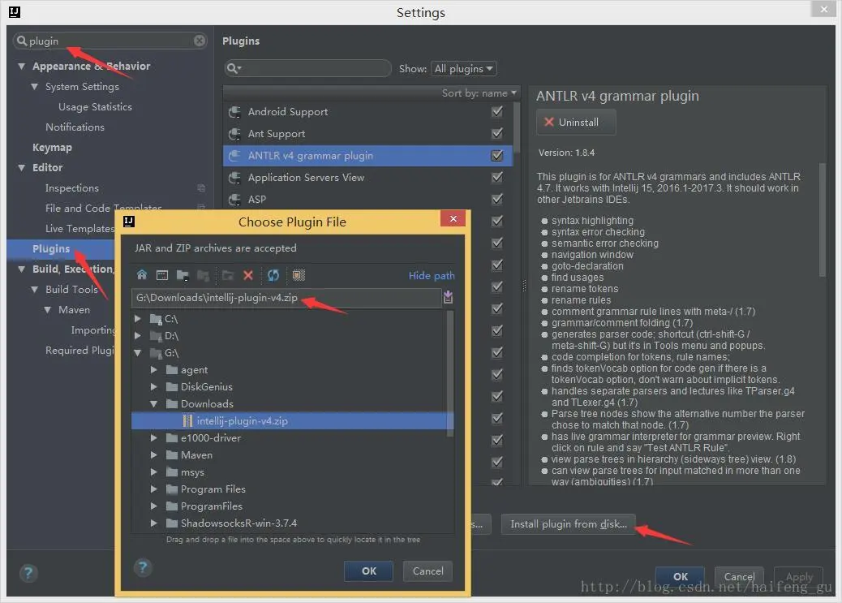Disable Application Servers View plugin checkbox
This screenshot has height=603, width=842.
(497, 177)
